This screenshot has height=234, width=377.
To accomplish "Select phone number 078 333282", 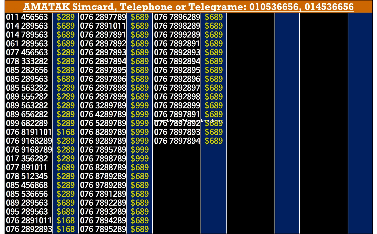I will point(27,61).
